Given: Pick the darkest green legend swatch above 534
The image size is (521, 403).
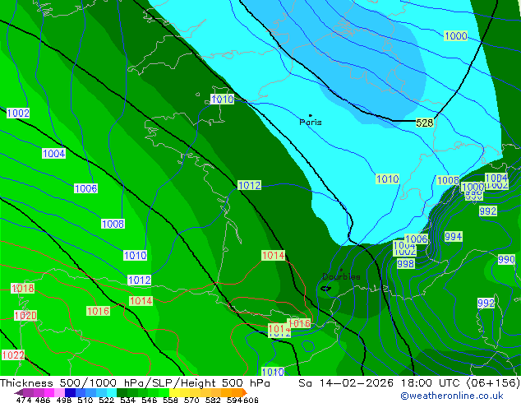Looking at the screenshot, I should point(122,392).
